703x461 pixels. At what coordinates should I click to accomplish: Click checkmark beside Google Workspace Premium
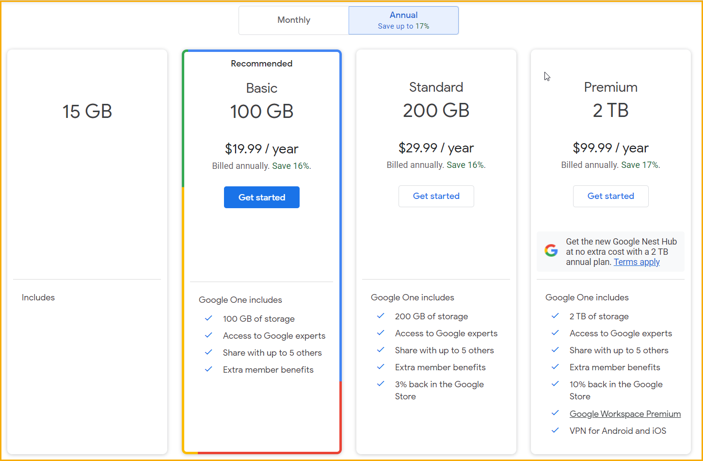[555, 413]
